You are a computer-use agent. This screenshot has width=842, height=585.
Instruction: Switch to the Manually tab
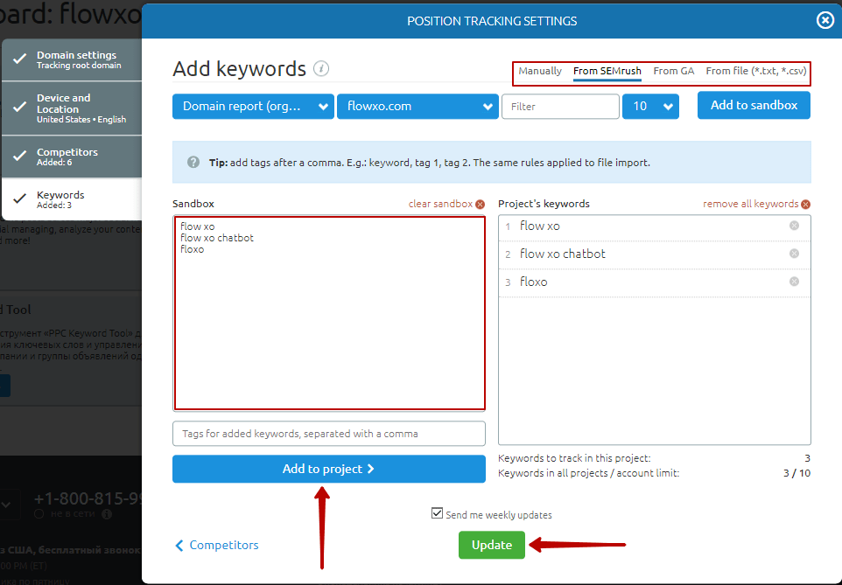point(540,71)
